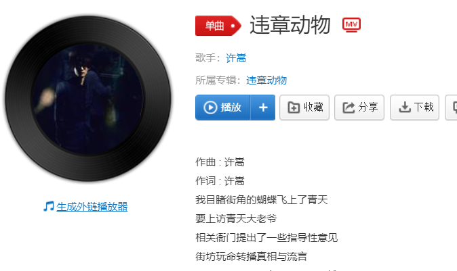The height and width of the screenshot is (271, 457).
Task: Select the lyric line 街坊玩命转播真相与流言
Action: click(x=252, y=257)
